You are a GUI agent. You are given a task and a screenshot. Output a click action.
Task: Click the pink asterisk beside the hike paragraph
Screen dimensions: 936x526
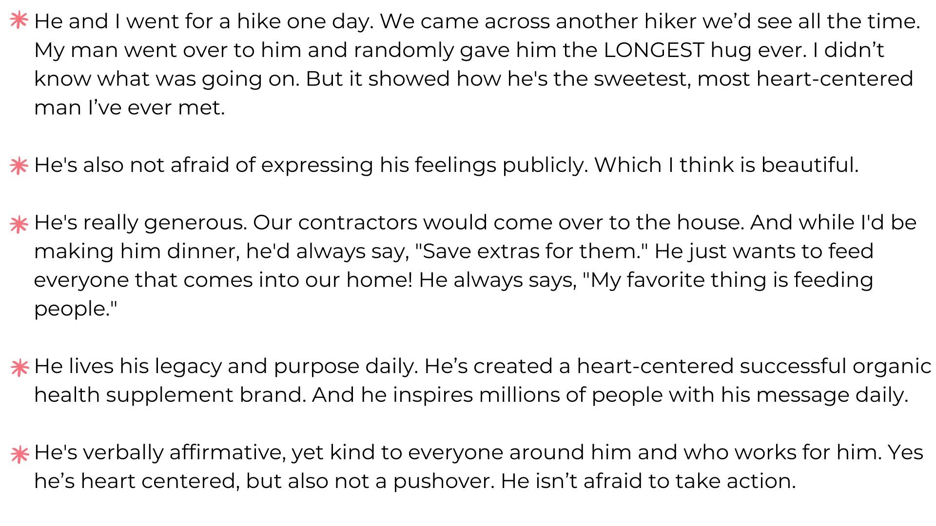19,21
